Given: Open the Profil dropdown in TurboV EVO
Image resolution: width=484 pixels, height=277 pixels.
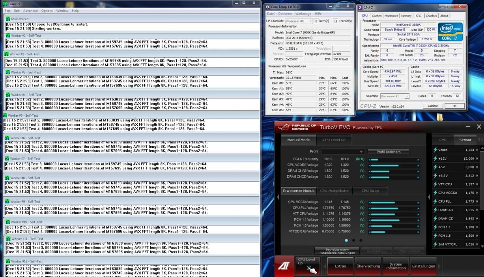Looking at the screenshot, I should (x=343, y=152).
